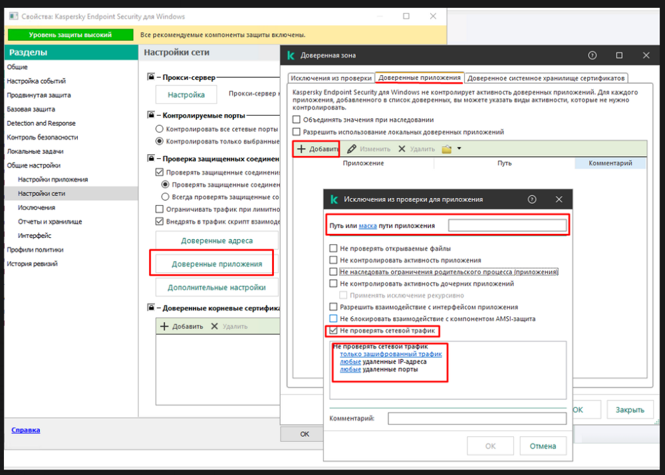Check Разрешить использование локальных доверенных приложений
The width and height of the screenshot is (665, 475).
pos(297,132)
